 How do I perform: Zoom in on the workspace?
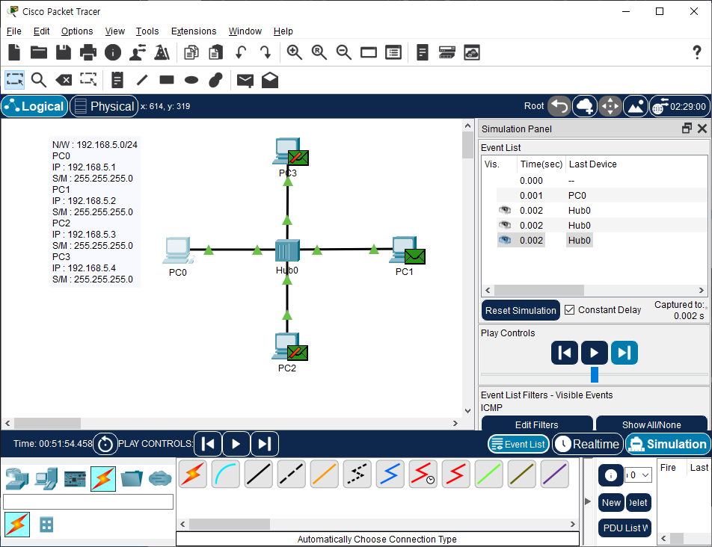(295, 52)
